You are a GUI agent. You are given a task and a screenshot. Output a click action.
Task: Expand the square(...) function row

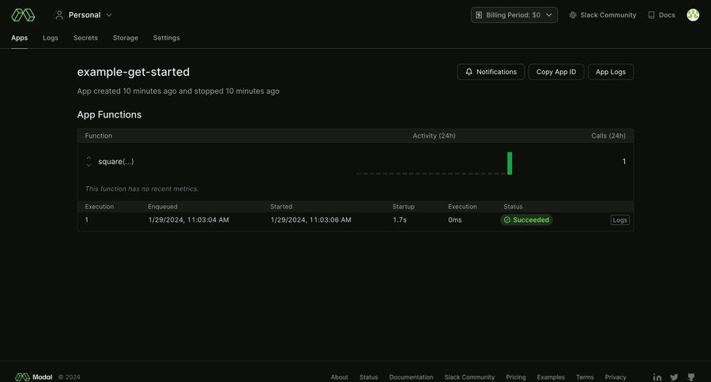tap(88, 162)
